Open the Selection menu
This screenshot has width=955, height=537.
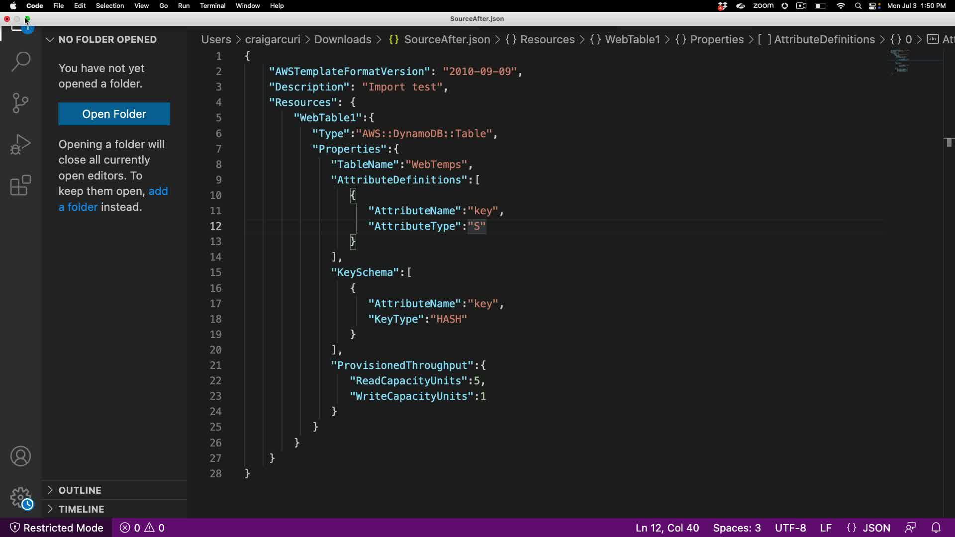pos(109,6)
